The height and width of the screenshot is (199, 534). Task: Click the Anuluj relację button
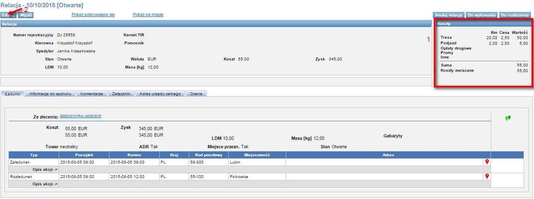point(448,15)
